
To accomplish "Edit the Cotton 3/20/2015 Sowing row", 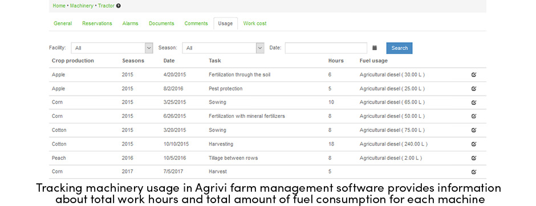I will click(474, 130).
